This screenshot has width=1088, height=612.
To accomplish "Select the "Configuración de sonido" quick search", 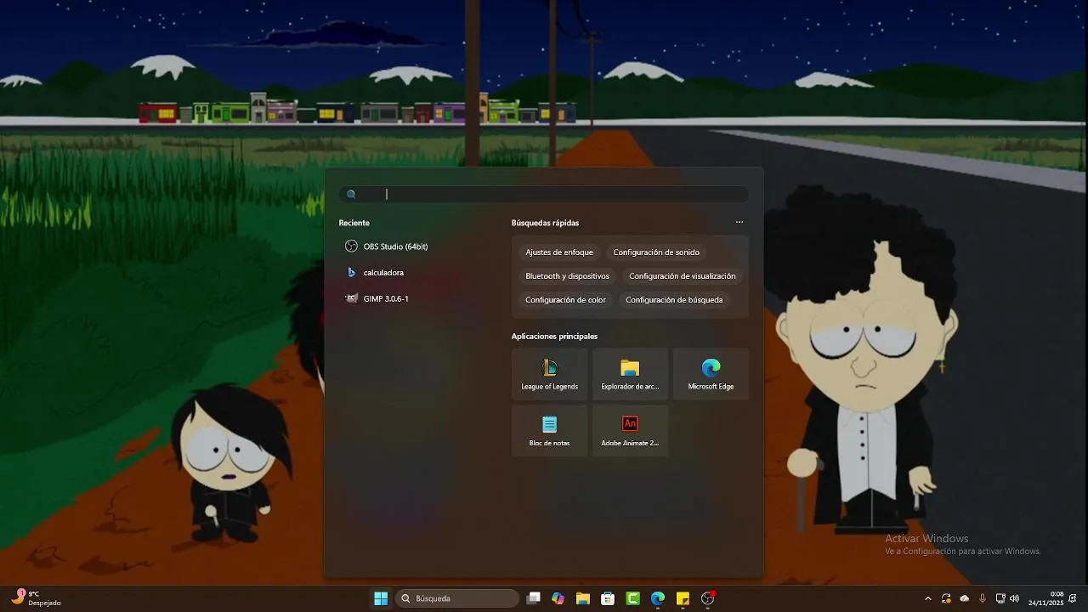I will (656, 252).
